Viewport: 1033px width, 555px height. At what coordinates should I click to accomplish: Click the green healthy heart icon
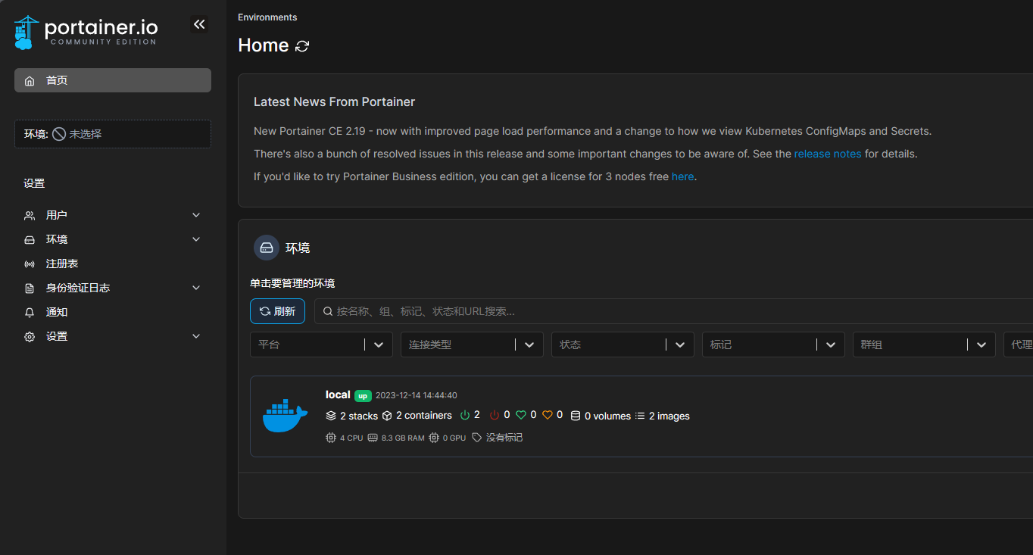(521, 415)
